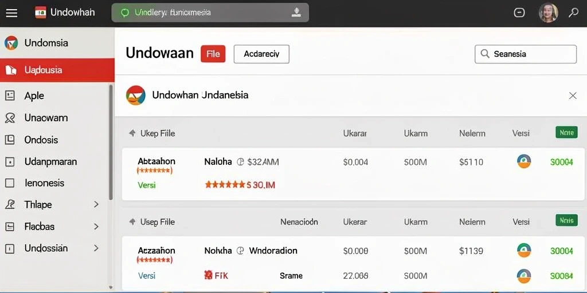Click the red File button
The image size is (587, 293).
click(x=213, y=54)
